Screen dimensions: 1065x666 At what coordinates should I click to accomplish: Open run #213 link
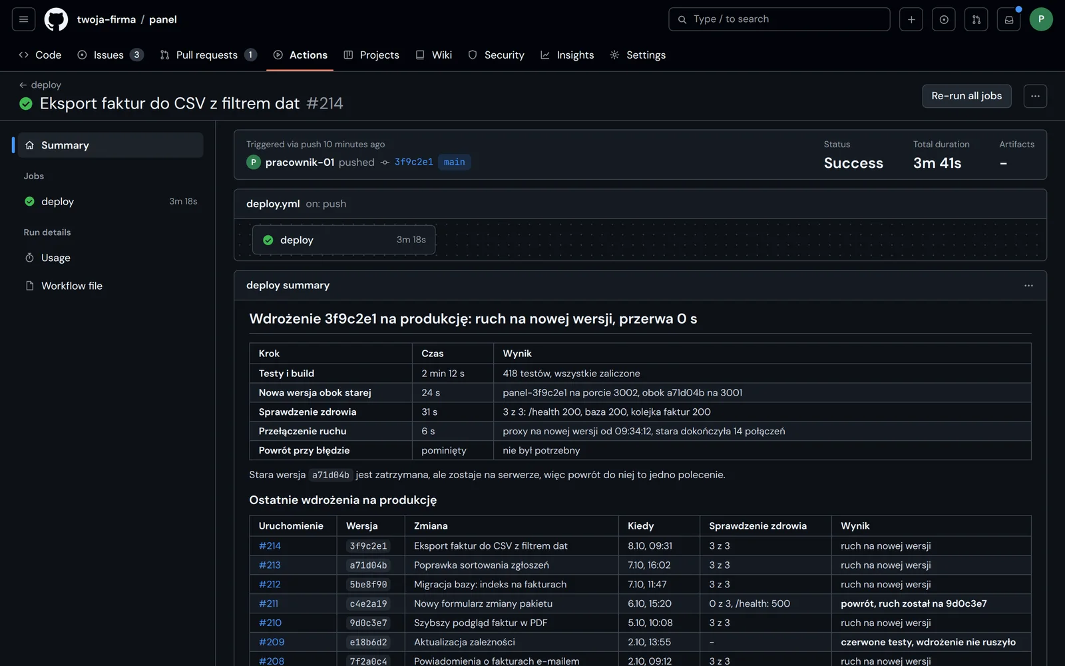point(270,565)
